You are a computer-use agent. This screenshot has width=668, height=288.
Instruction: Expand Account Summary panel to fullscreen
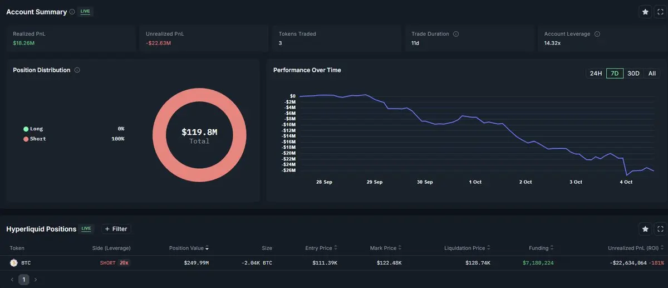tap(660, 12)
